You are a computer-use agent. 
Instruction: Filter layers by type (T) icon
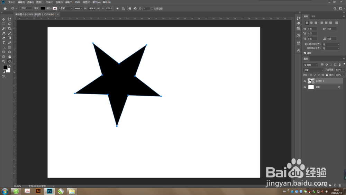click(331, 65)
